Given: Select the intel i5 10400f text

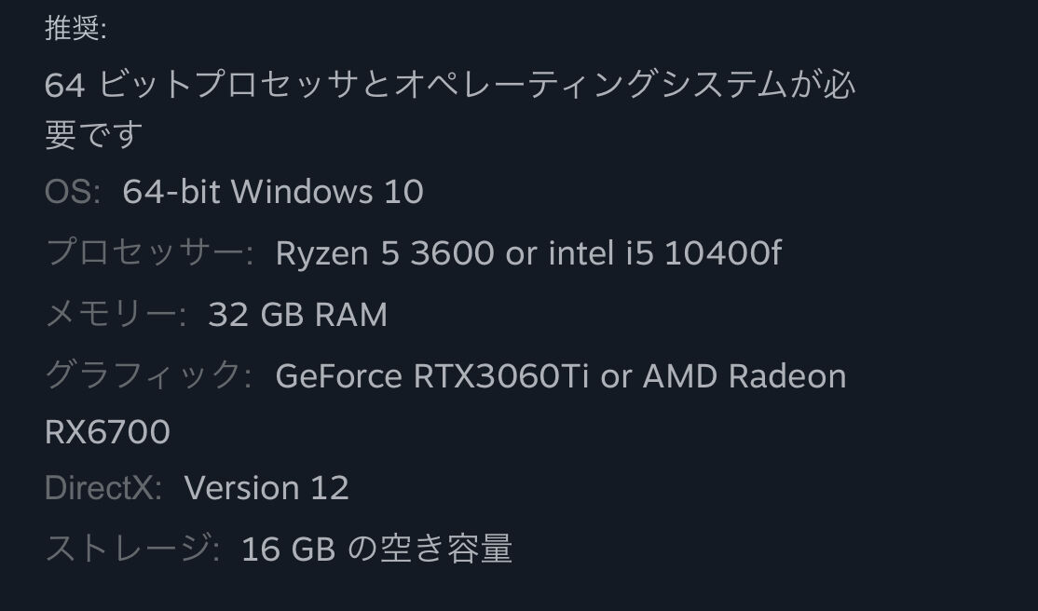Looking at the screenshot, I should 663,253.
